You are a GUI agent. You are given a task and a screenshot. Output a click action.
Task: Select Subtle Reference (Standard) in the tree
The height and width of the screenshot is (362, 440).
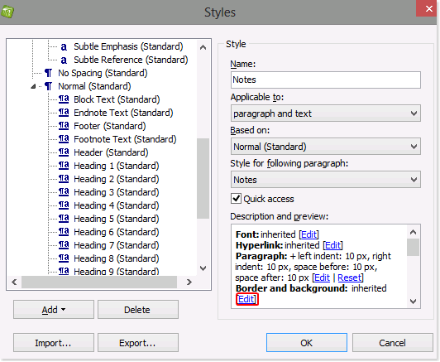coord(131,60)
